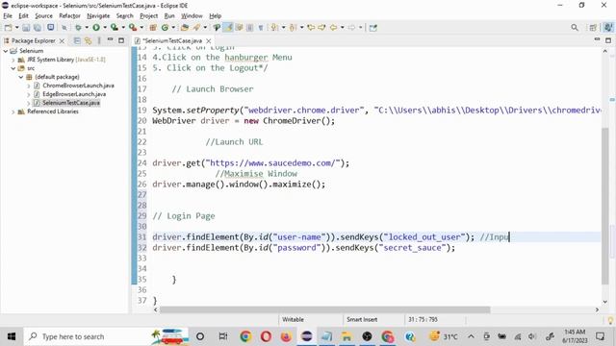Viewport: 616px width, 346px height.
Task: Click the New file toolbar icon
Action: point(8,28)
